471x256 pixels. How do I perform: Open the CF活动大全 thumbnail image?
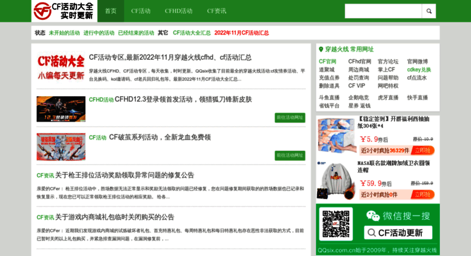coord(61,67)
